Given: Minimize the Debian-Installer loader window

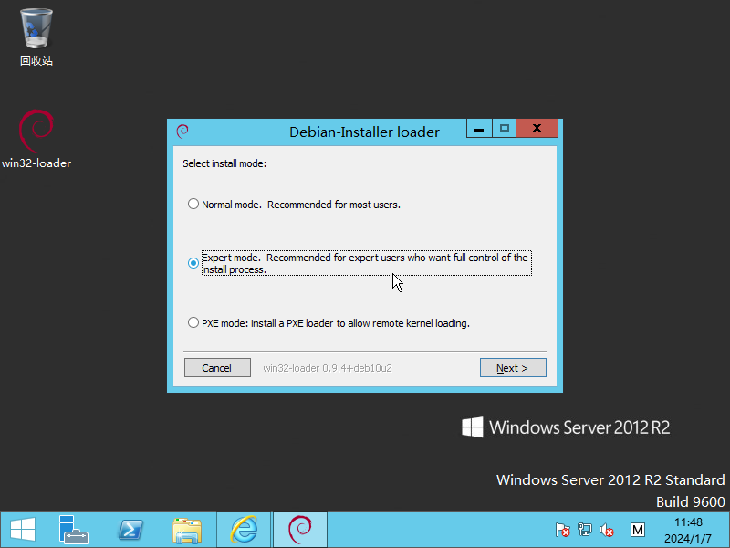Looking at the screenshot, I should click(479, 129).
